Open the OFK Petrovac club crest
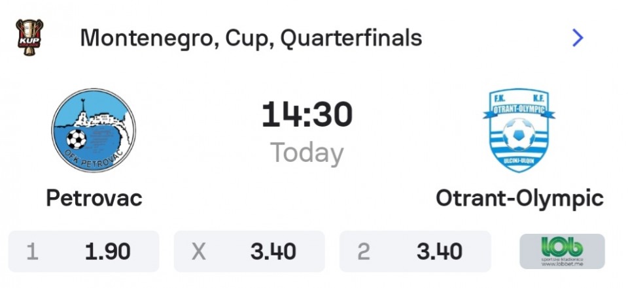Image resolution: width=628 pixels, height=288 pixels. 94,131
